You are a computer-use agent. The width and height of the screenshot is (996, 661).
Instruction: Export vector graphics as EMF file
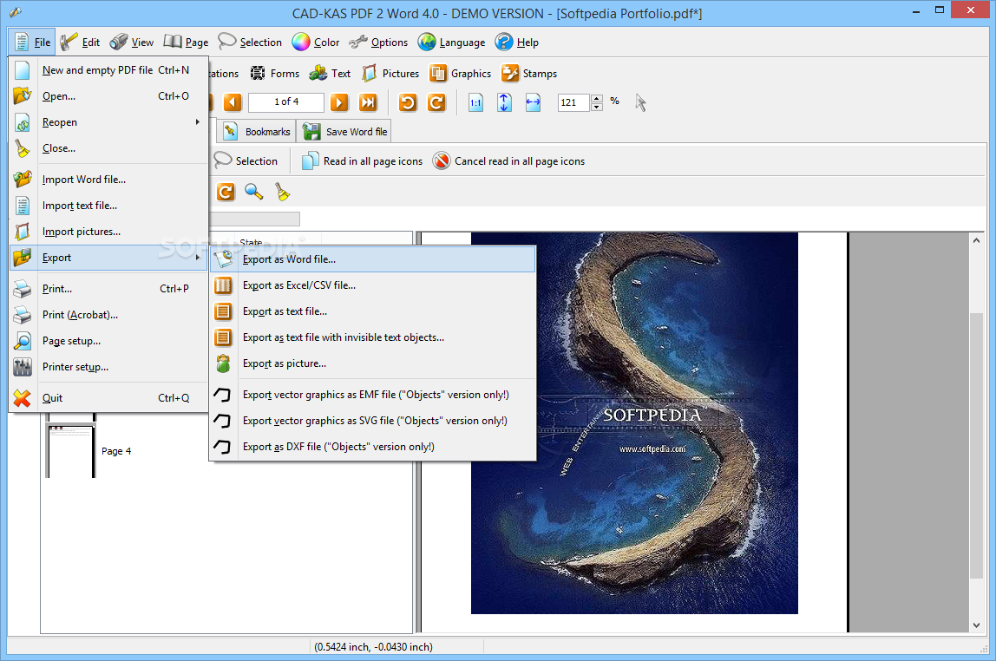[373, 395]
